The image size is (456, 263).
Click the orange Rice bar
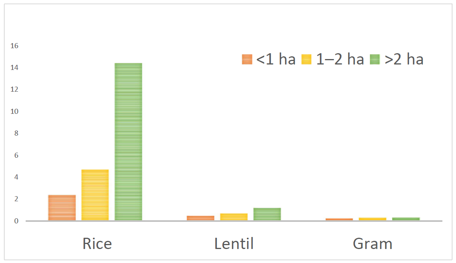pos(62,207)
